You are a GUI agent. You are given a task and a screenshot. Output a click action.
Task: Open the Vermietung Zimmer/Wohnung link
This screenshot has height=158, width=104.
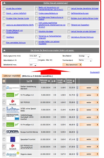coord(82,37)
